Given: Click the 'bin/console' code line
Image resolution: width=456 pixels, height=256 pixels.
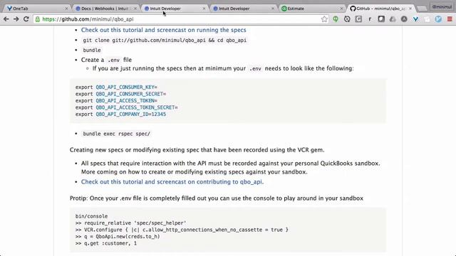Looking at the screenshot, I should pyautogui.click(x=91, y=216).
